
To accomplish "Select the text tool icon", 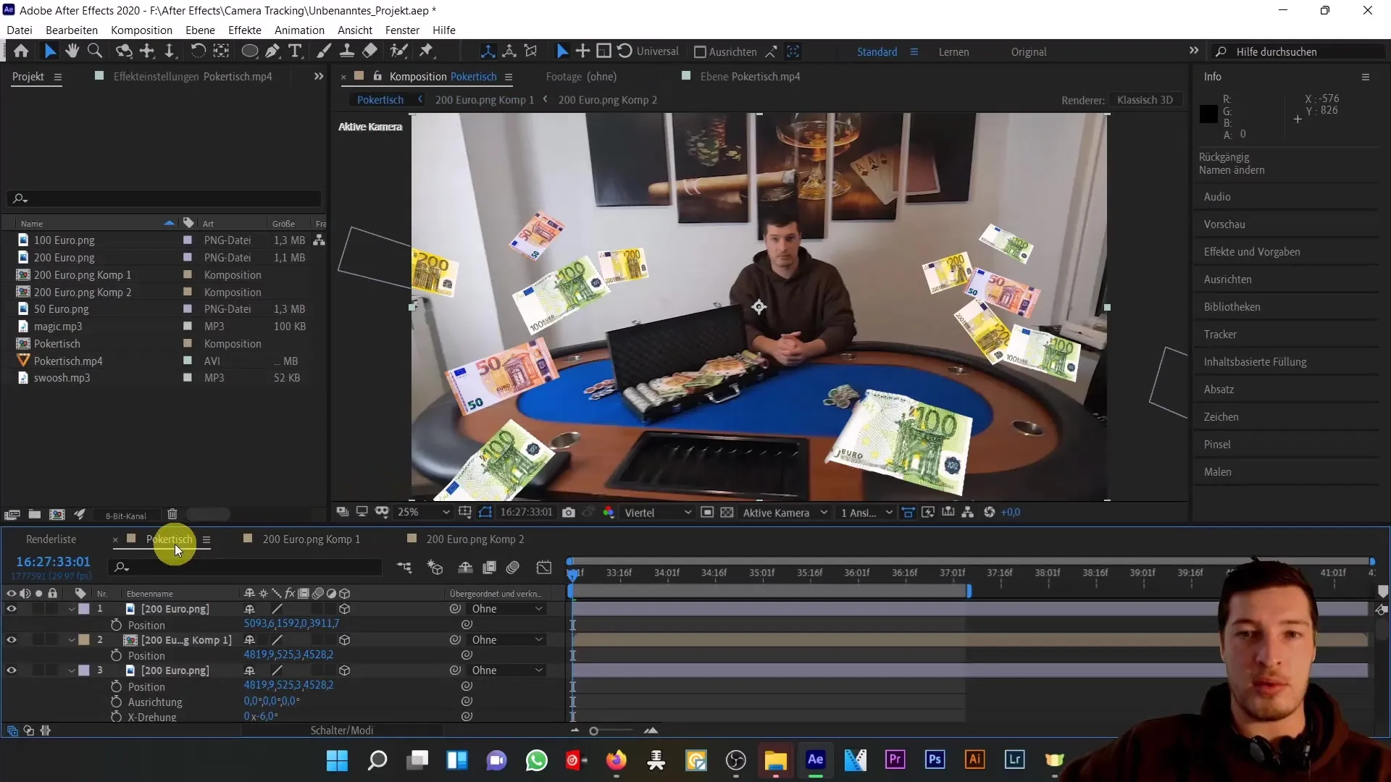I will pyautogui.click(x=293, y=51).
